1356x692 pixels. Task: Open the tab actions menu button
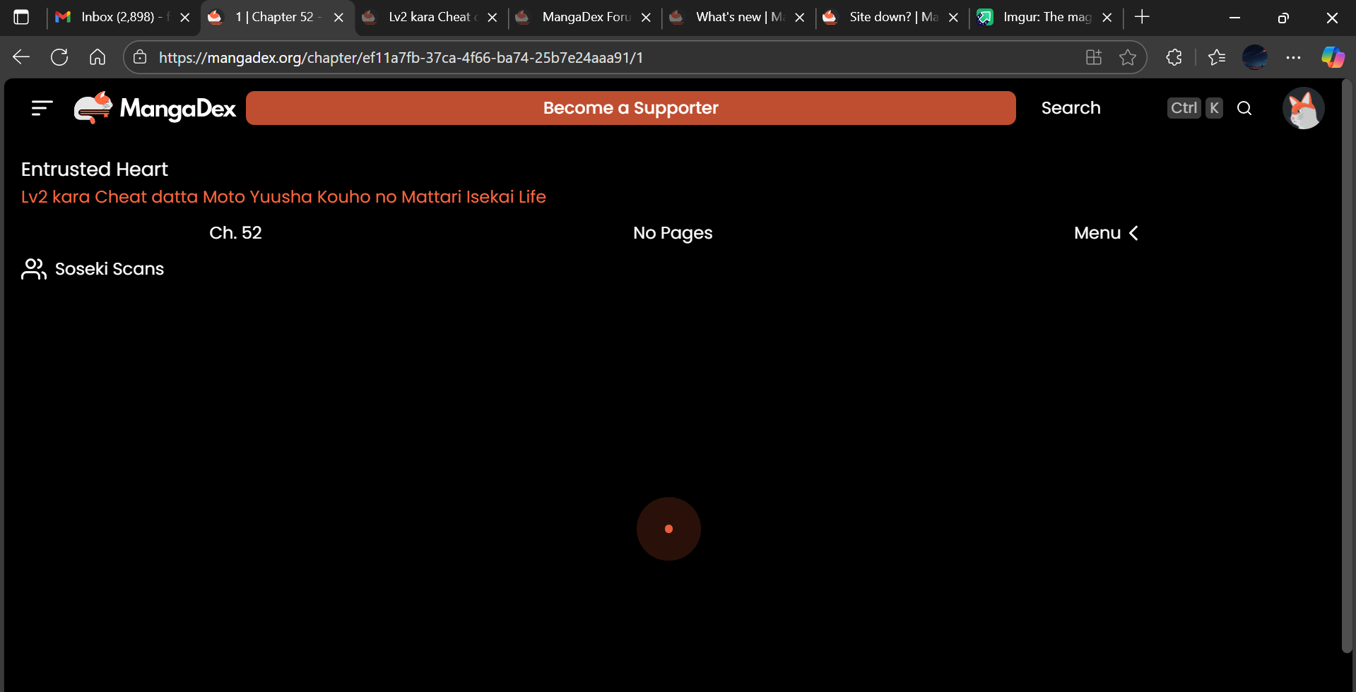[x=21, y=18]
